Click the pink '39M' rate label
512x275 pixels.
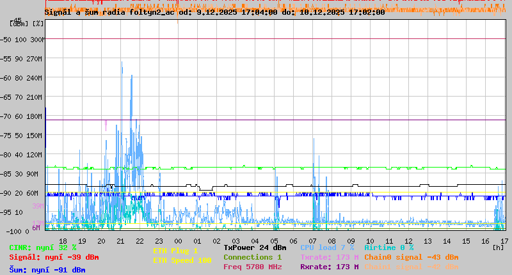coord(38,206)
